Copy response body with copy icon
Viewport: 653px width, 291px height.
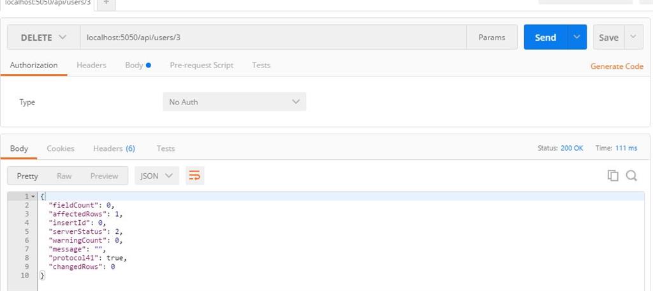click(613, 176)
